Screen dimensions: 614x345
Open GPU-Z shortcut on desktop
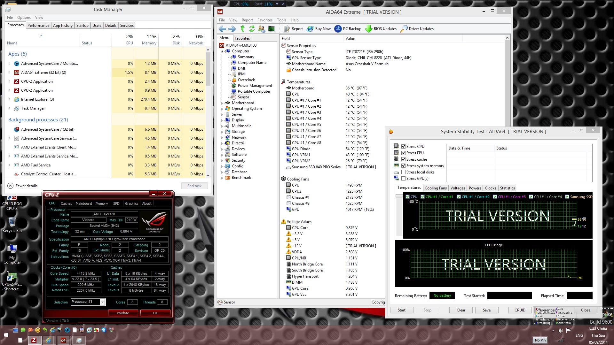tap(12, 281)
